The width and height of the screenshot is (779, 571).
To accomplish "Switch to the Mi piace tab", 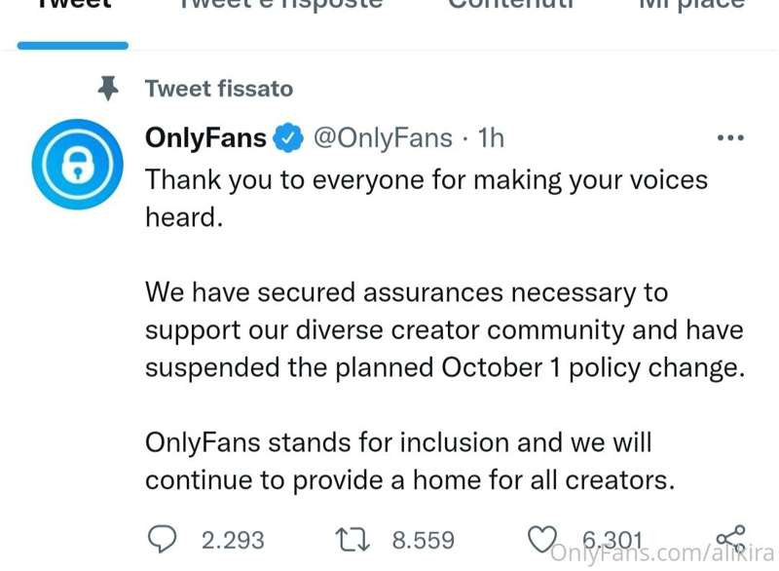I will pyautogui.click(x=692, y=5).
